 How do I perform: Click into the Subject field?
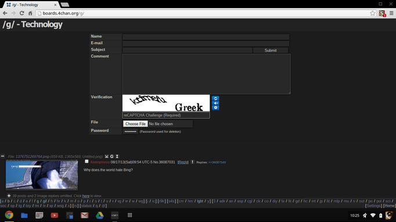point(187,50)
